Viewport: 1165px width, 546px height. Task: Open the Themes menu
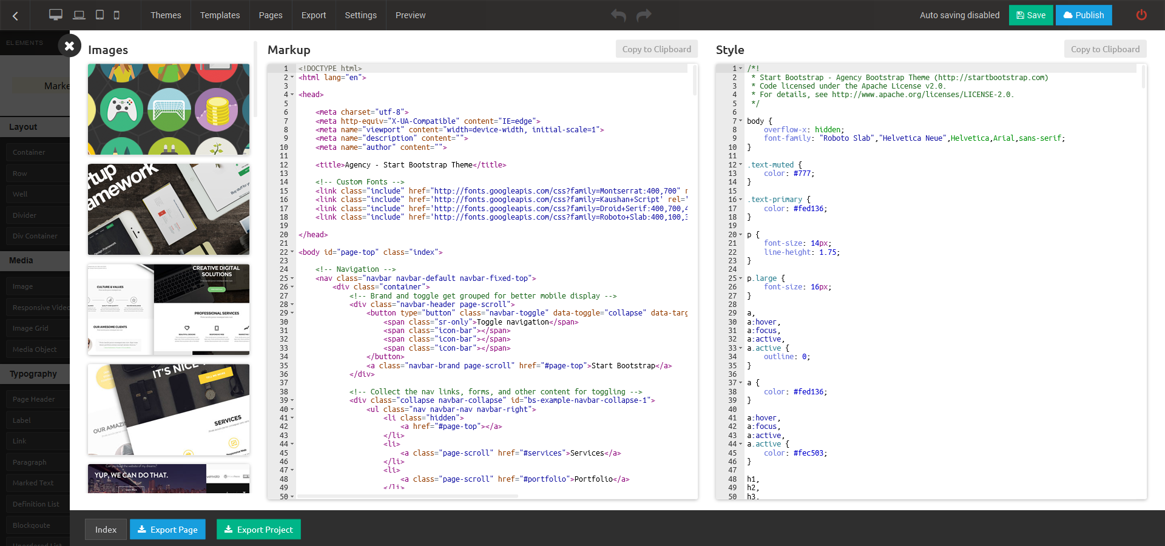click(x=166, y=15)
